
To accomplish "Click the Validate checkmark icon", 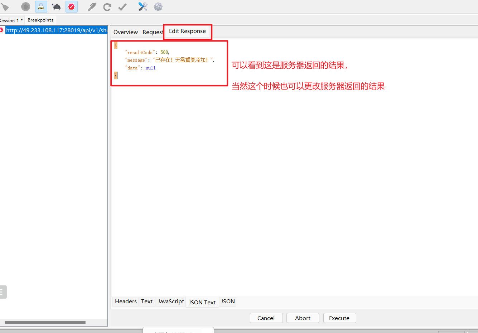I will click(122, 6).
